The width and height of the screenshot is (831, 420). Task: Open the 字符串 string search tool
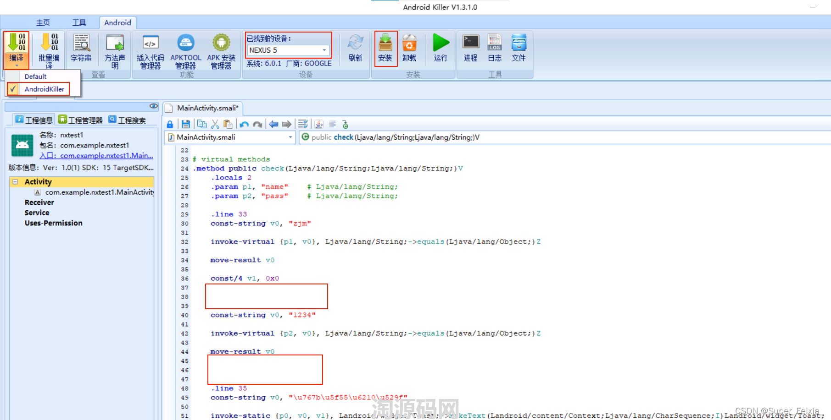(x=81, y=48)
